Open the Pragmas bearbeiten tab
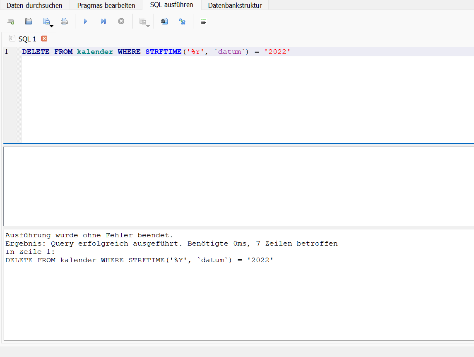This screenshot has height=357, width=474. [x=106, y=5]
